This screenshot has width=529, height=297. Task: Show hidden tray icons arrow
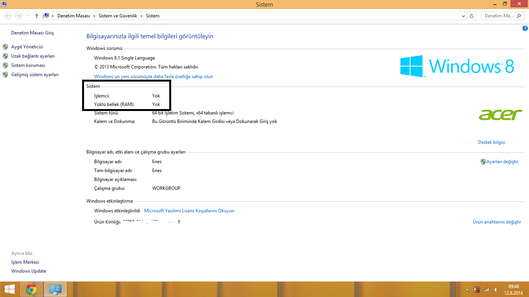(467, 290)
